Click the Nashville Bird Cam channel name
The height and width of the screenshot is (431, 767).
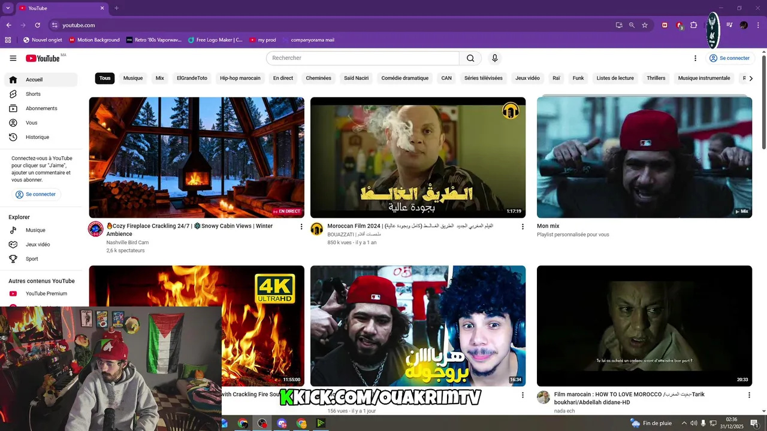coord(128,242)
